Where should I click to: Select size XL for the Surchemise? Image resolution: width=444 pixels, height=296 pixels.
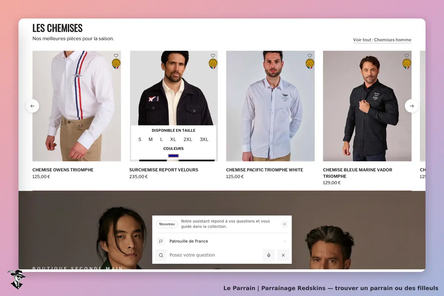[x=173, y=139]
